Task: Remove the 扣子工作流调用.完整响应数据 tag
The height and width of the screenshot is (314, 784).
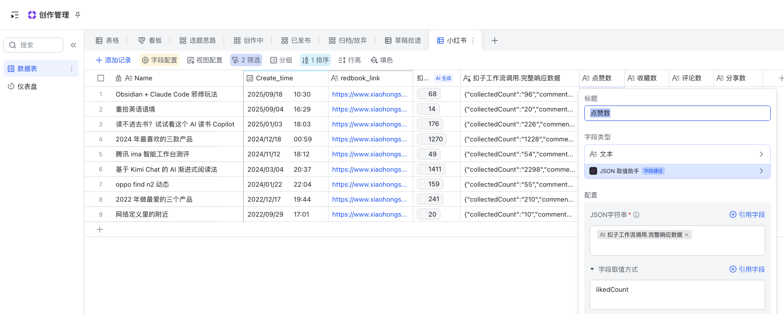Action: [686, 235]
